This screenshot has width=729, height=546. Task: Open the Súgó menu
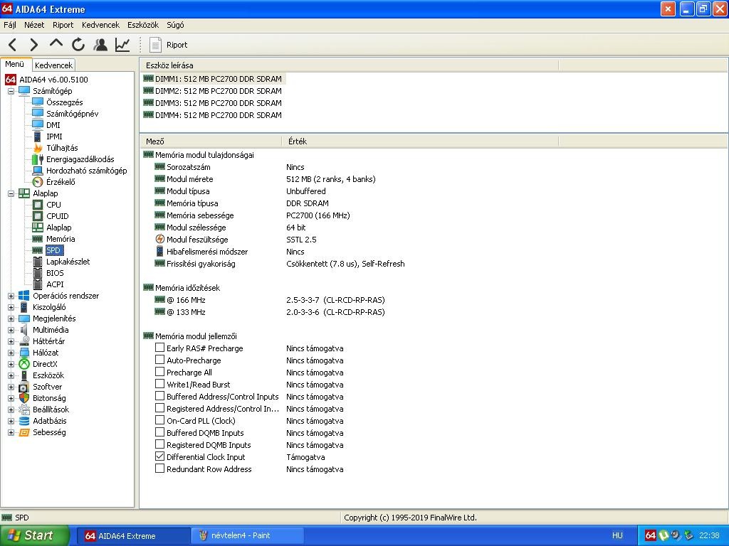pyautogui.click(x=175, y=25)
